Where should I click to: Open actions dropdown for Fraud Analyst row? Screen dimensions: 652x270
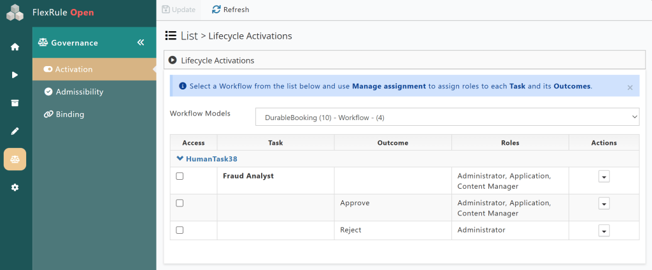604,177
